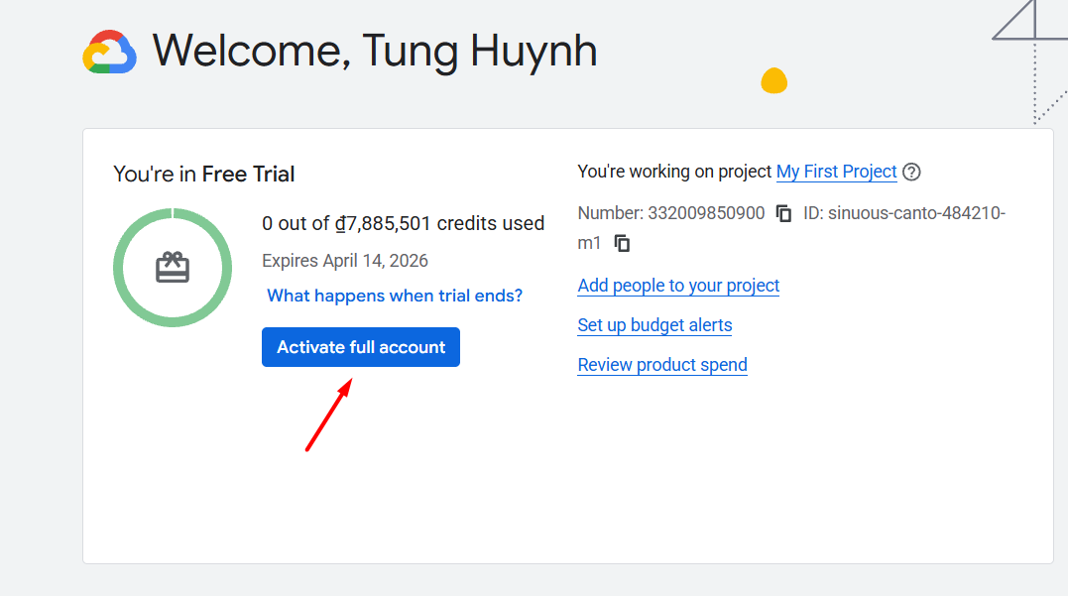Copy the project ID with the copy icon
The height and width of the screenshot is (596, 1068).
pyautogui.click(x=622, y=243)
